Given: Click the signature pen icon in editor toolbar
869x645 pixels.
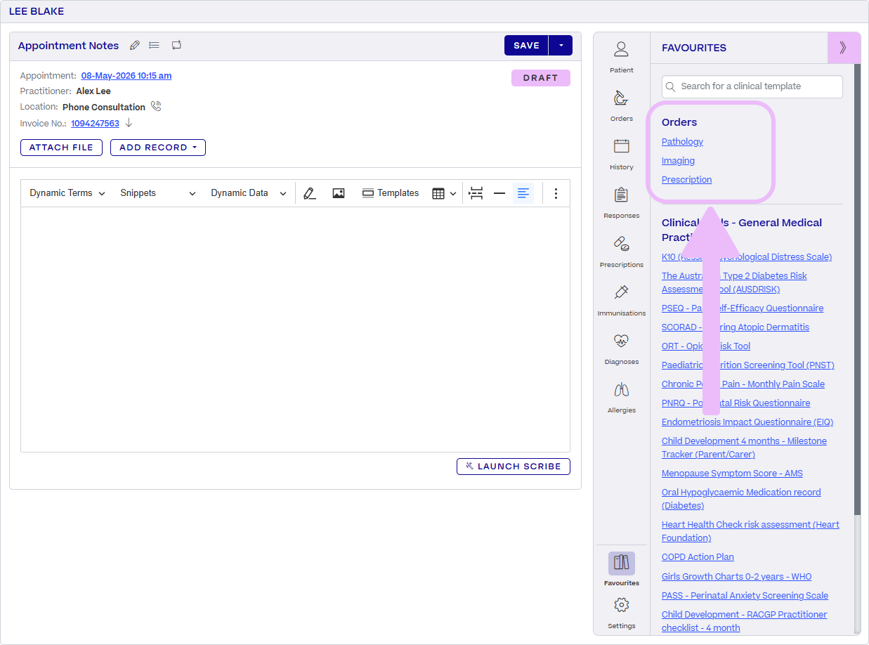Looking at the screenshot, I should point(310,193).
